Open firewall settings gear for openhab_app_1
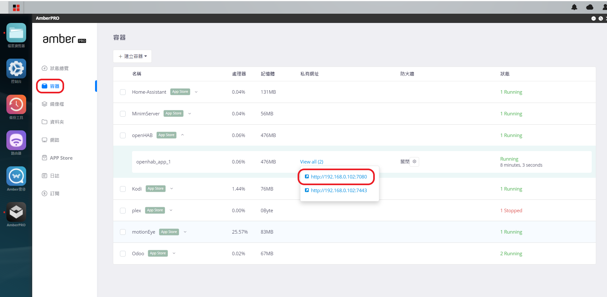The height and width of the screenshot is (297, 607). pyautogui.click(x=414, y=162)
